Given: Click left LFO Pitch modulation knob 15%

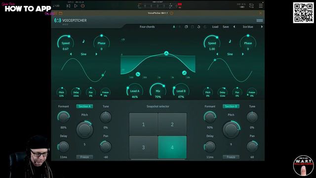Looking at the screenshot, I should pos(61,92).
